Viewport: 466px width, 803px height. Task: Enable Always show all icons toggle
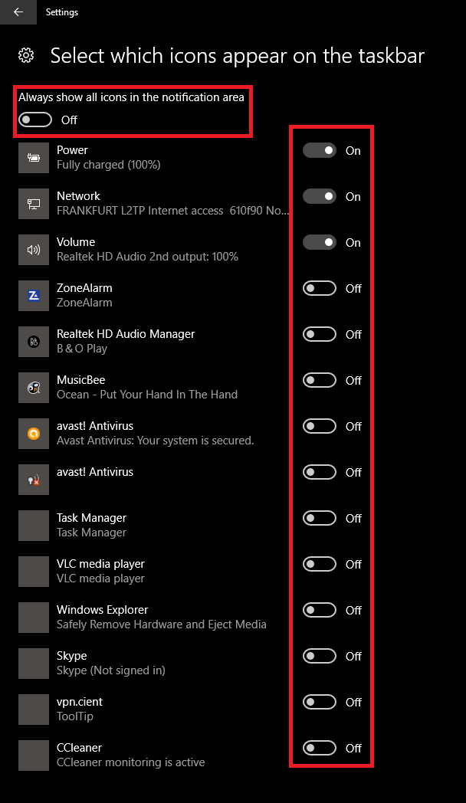[35, 120]
